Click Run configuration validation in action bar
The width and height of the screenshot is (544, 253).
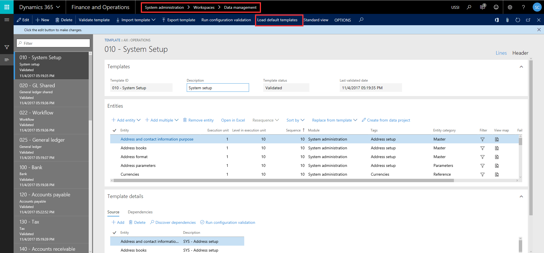click(x=226, y=20)
